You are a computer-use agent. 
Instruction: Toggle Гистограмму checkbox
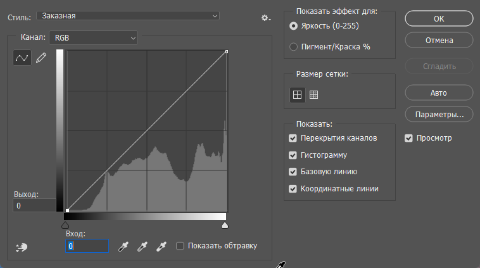click(293, 155)
